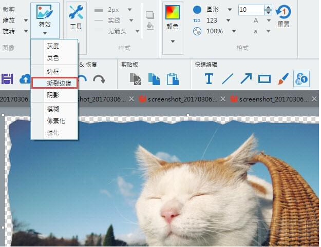321x247 pixels.
Task: Select the Arrow drawing tool
Action: [246, 79]
